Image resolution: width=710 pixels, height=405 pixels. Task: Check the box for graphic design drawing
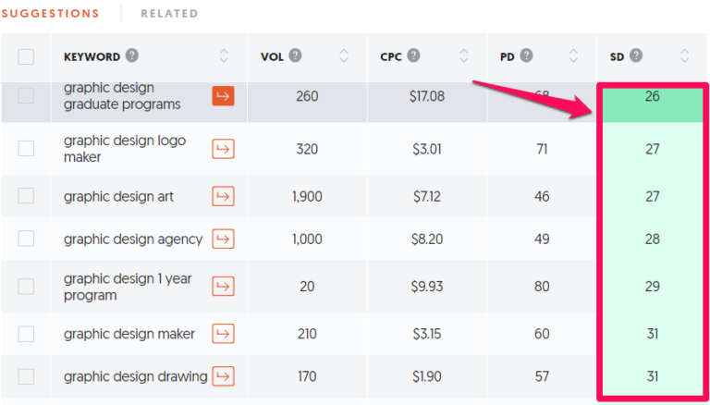point(26,376)
